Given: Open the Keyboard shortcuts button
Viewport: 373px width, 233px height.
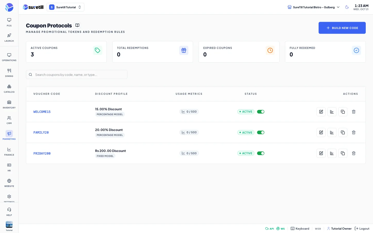Looking at the screenshot, I should tap(300, 229).
